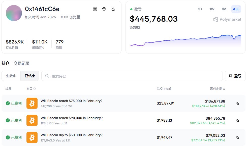Click inside the 搜索持仓 search field
248x146 pixels.
(x=132, y=76)
